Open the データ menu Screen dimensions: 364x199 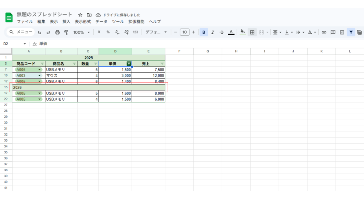click(x=101, y=22)
